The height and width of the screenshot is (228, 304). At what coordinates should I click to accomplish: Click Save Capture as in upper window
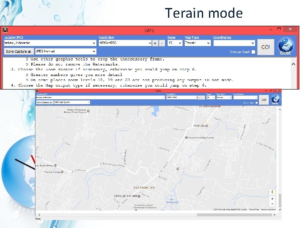(19, 52)
